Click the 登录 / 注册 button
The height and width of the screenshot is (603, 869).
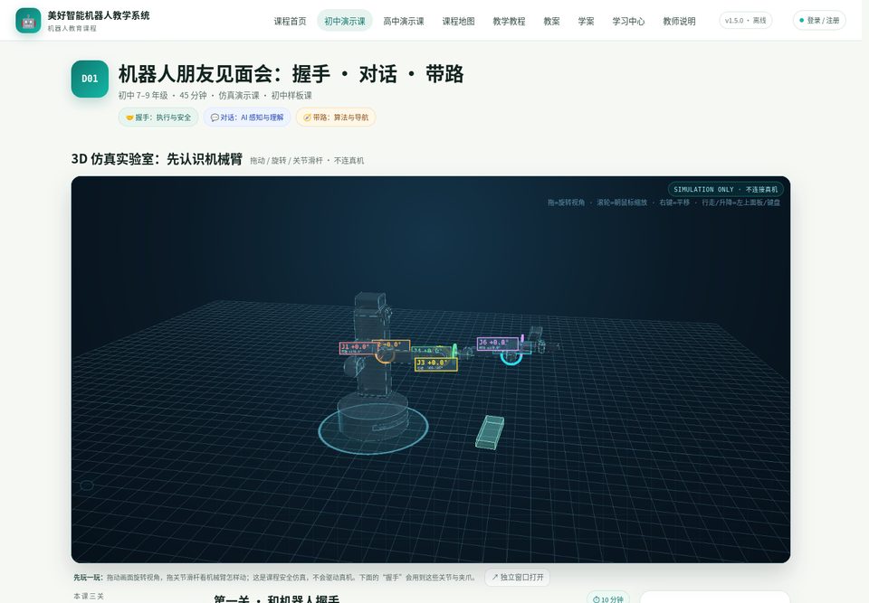click(819, 21)
